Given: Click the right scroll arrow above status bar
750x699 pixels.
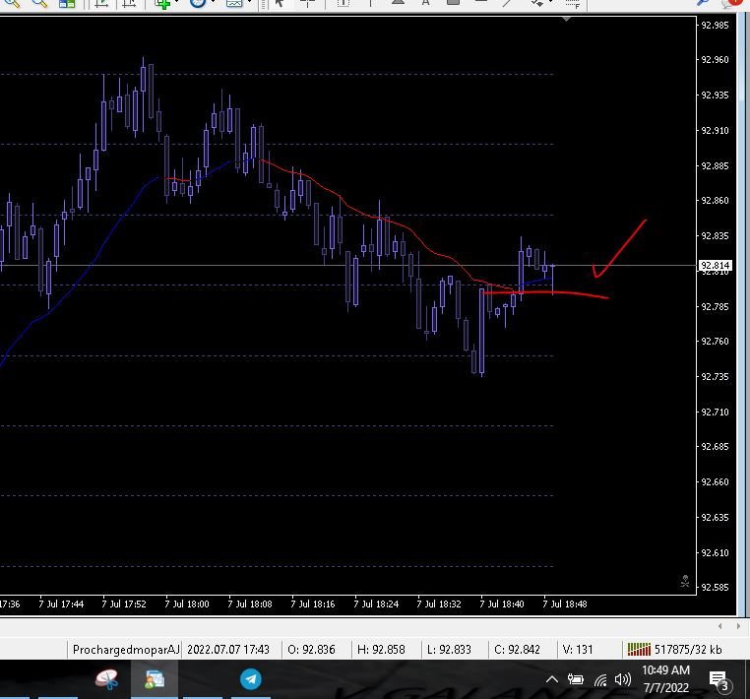Looking at the screenshot, I should [738, 626].
